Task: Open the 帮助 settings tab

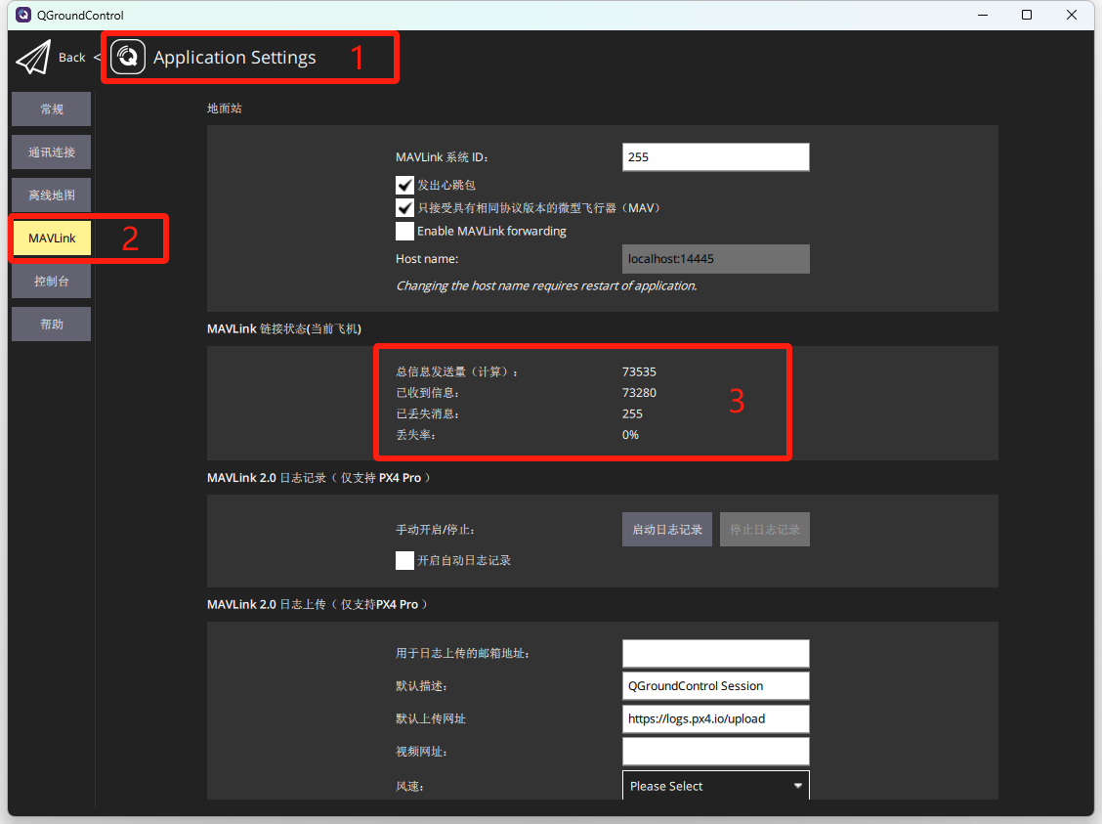Action: pos(52,325)
